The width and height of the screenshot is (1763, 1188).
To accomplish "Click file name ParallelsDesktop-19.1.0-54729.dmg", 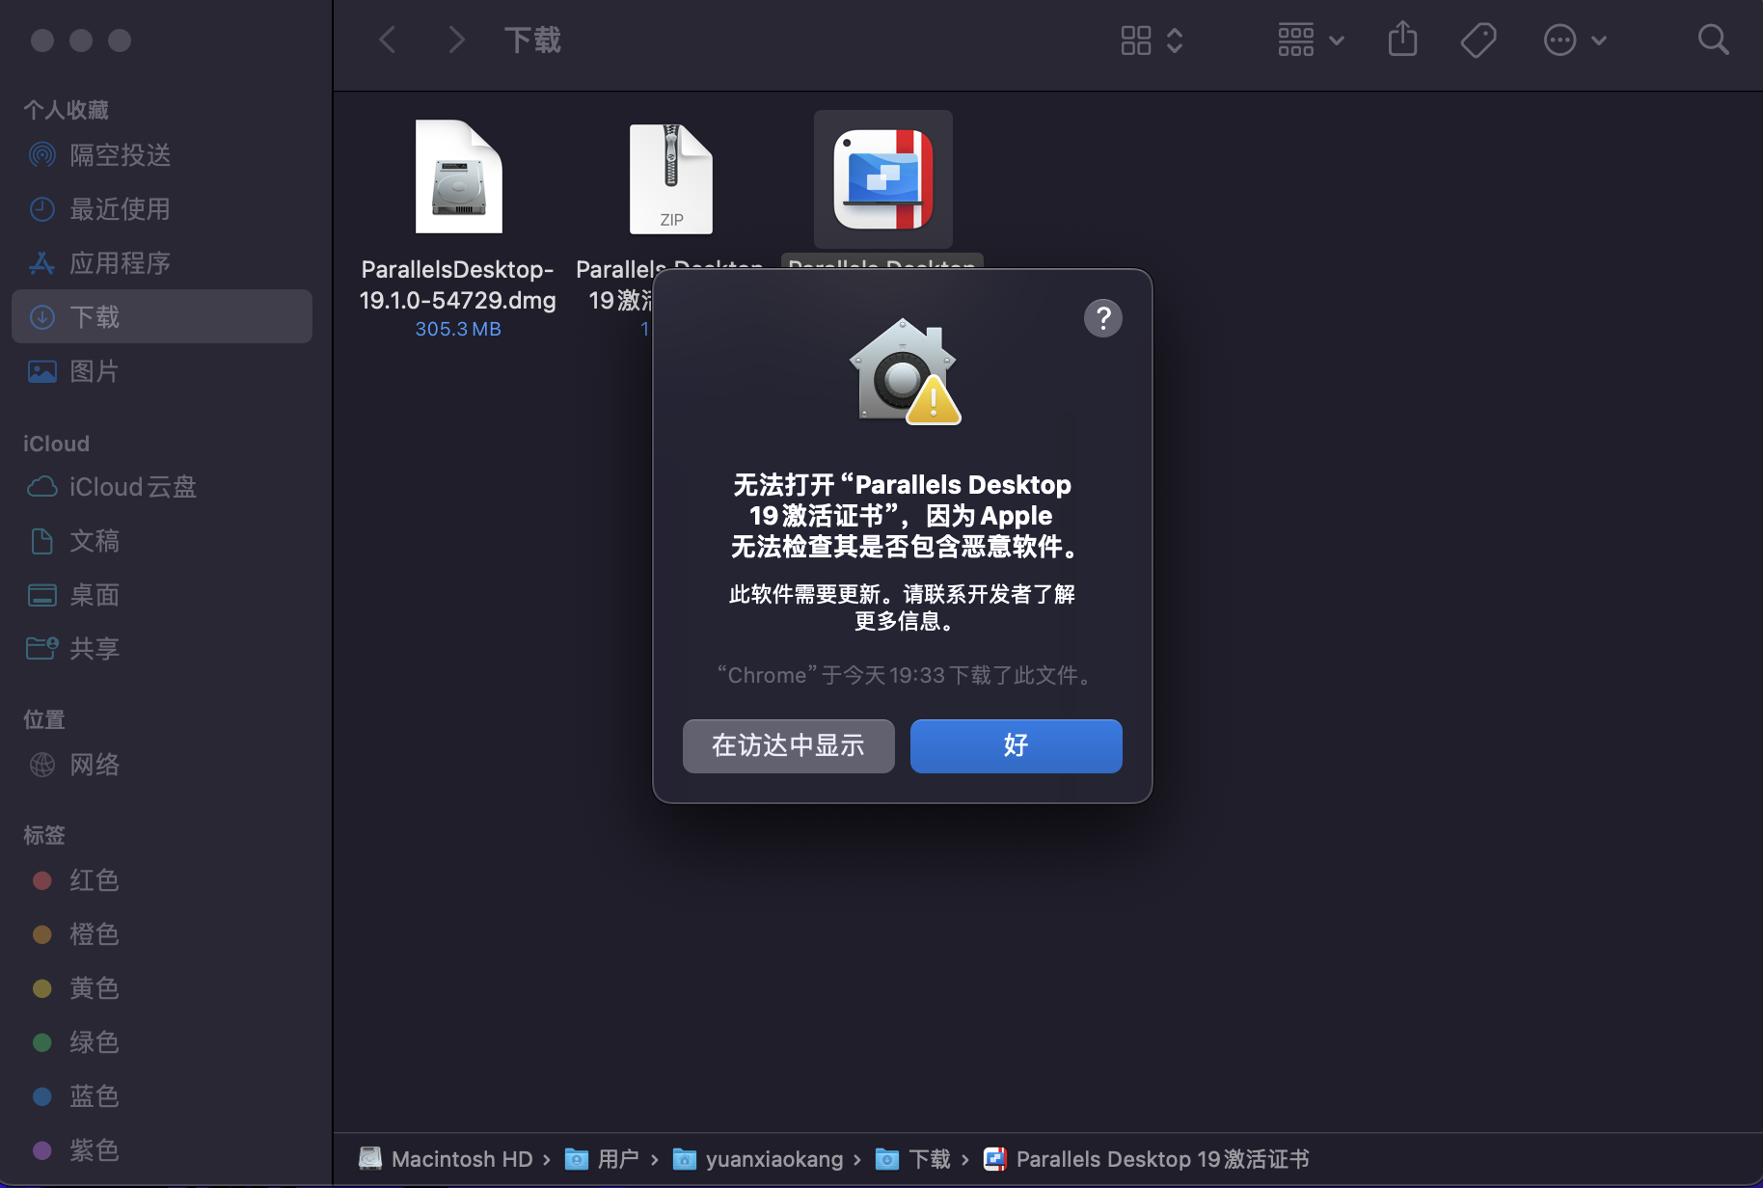I will 457,284.
